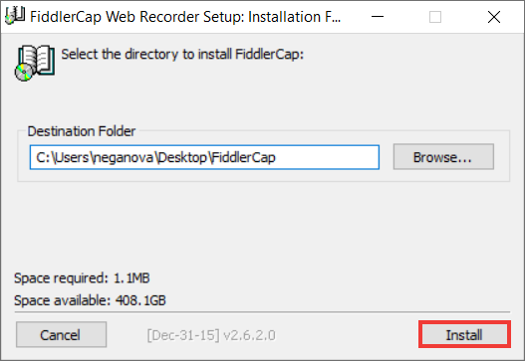Screen dimensions: 525x361
Task: Open the Browse... folder picker
Action: tap(443, 157)
